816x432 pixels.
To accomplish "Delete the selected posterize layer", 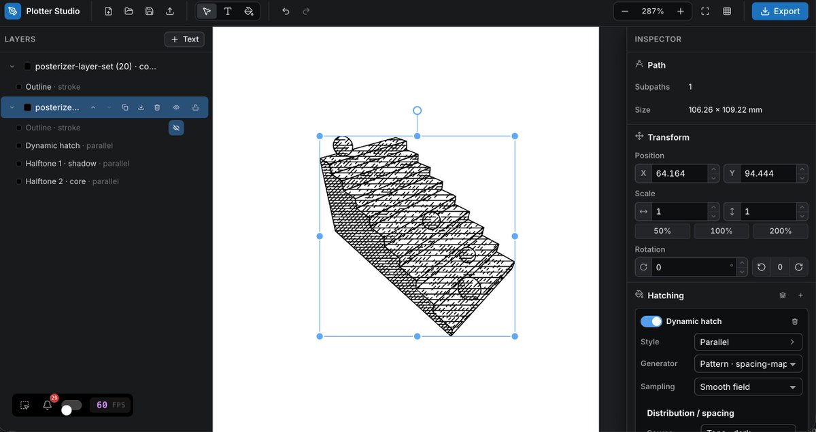I will pyautogui.click(x=157, y=107).
